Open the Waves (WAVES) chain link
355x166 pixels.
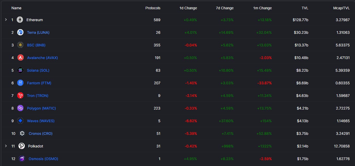[41, 121]
